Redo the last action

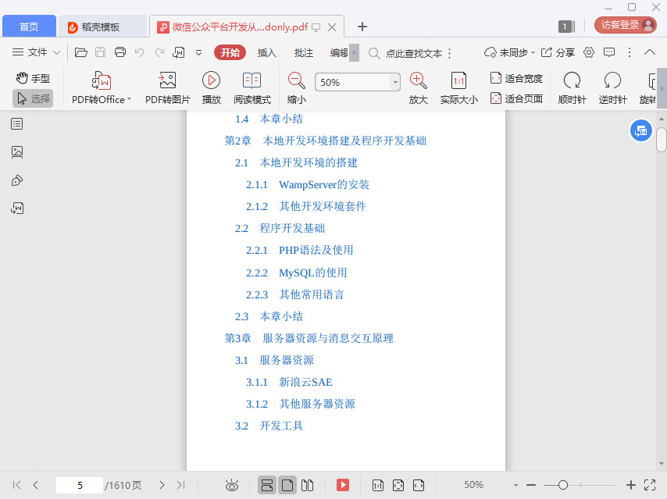159,53
